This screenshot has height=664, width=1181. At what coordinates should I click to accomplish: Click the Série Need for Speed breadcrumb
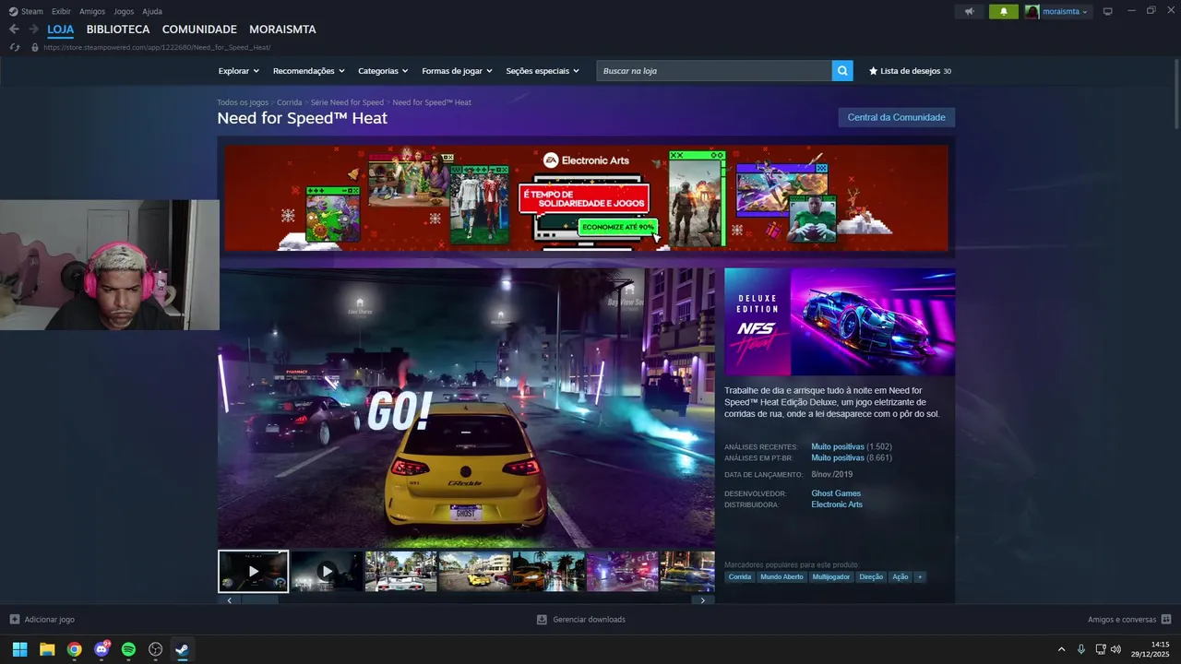[347, 102]
